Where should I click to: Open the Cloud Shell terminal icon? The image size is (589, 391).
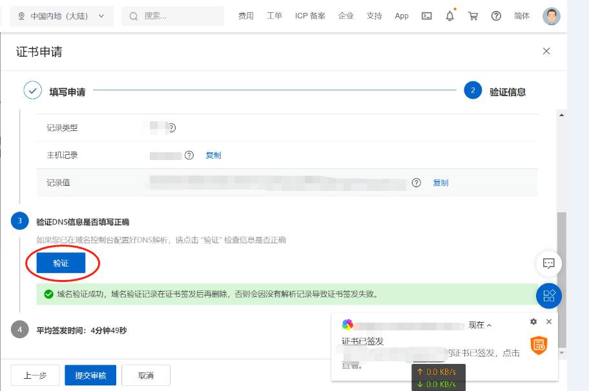pos(426,16)
